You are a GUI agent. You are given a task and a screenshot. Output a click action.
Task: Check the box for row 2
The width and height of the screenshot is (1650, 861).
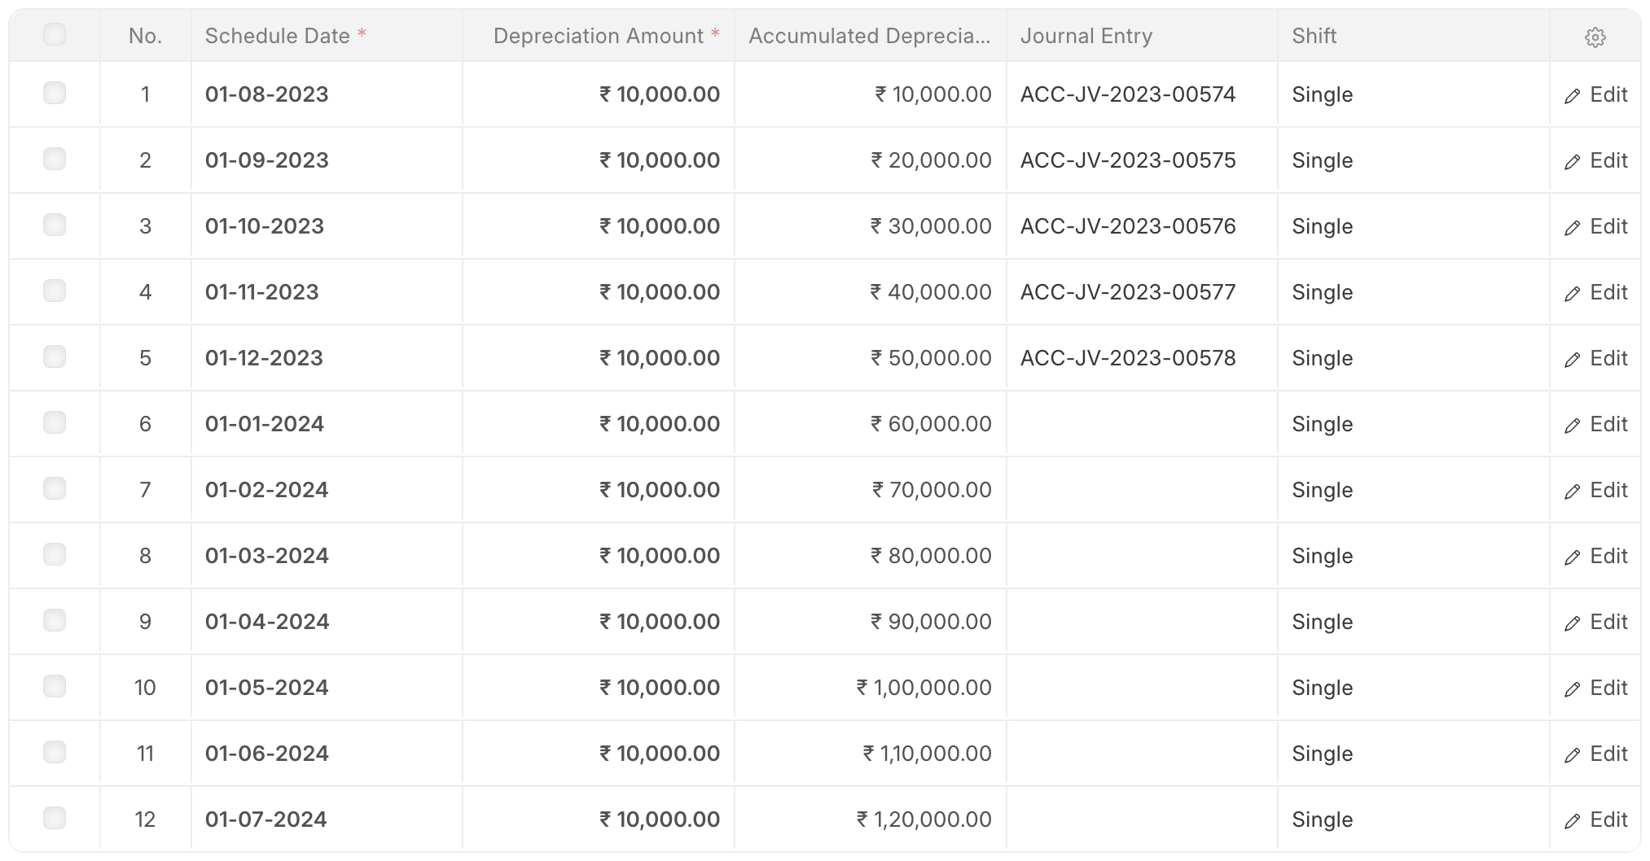(x=55, y=159)
